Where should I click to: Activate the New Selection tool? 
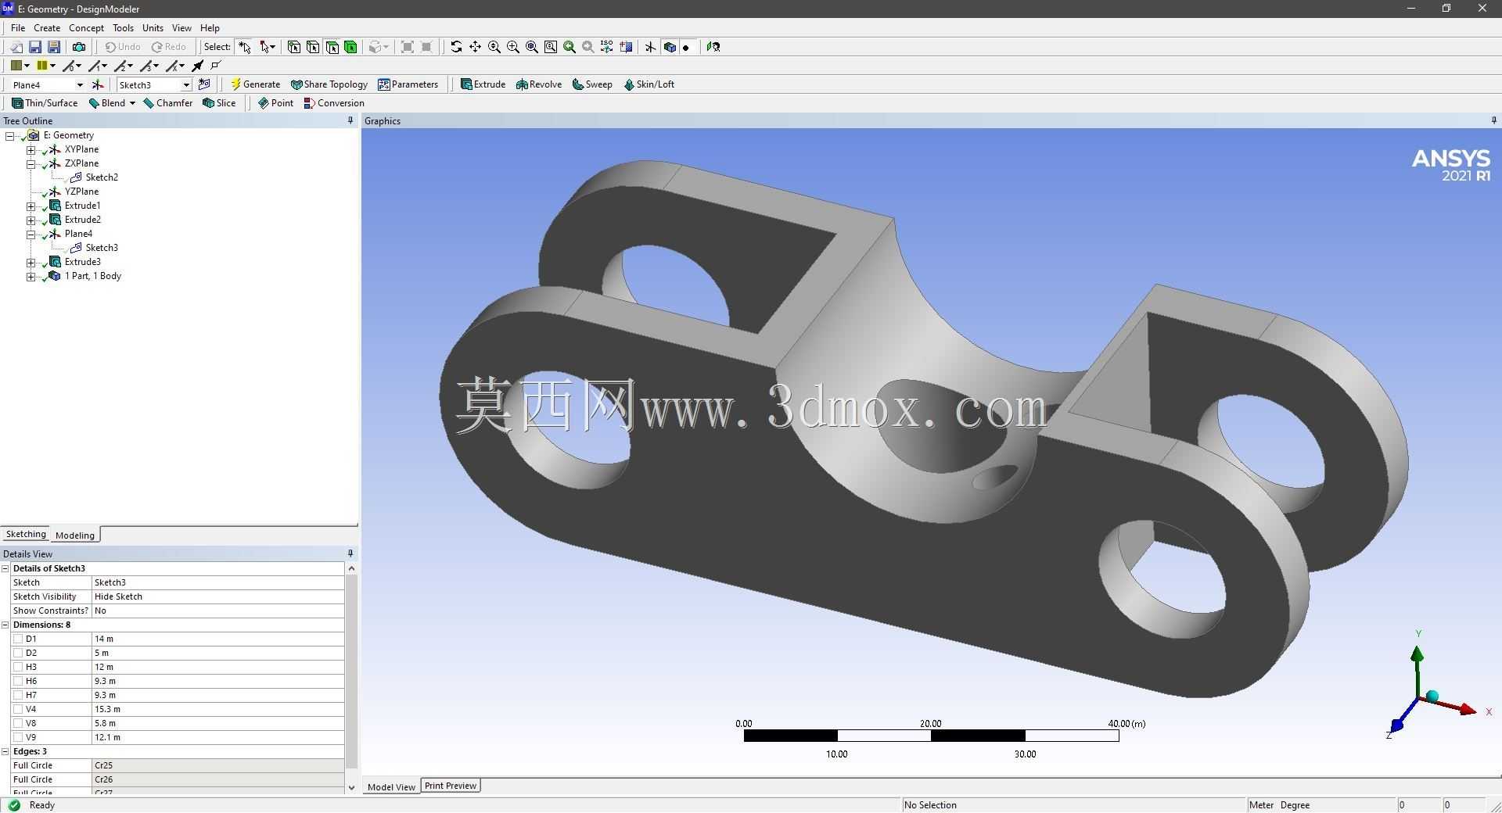click(x=245, y=47)
